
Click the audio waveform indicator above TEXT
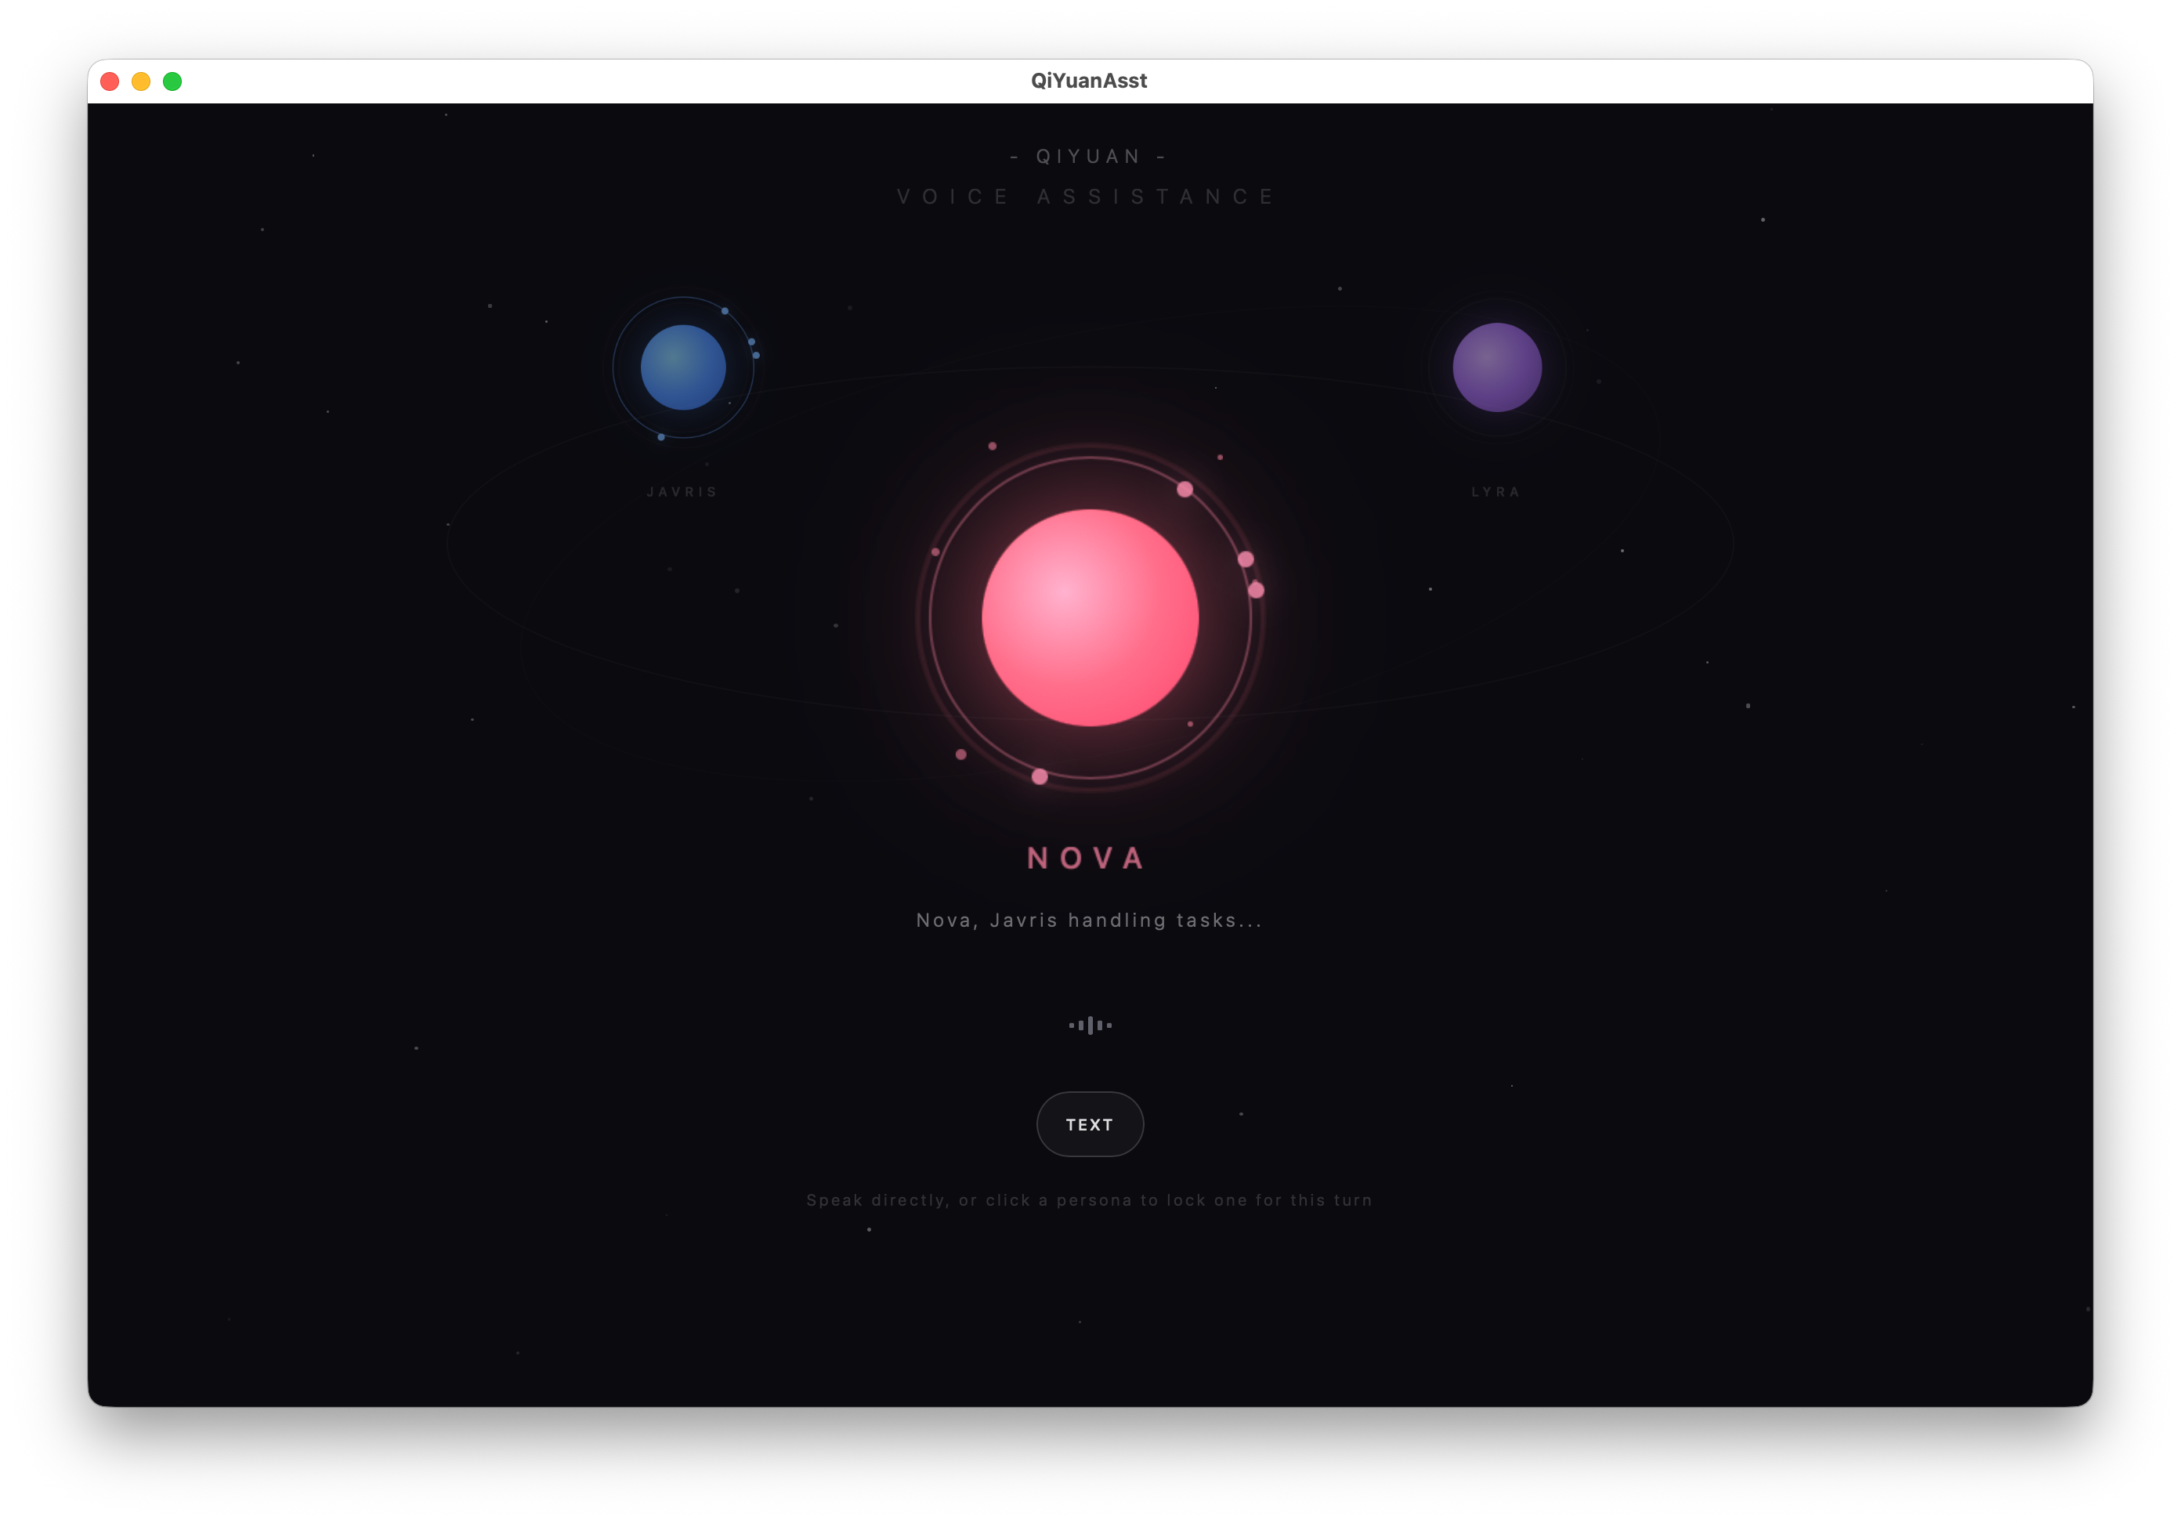(x=1090, y=1026)
